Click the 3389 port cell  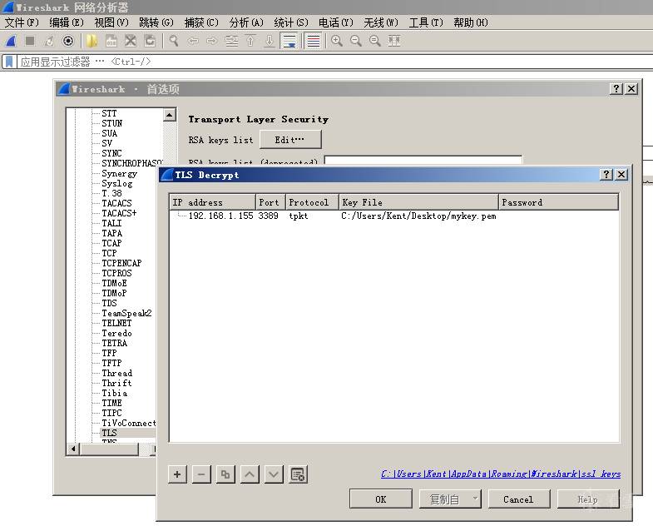click(x=268, y=216)
